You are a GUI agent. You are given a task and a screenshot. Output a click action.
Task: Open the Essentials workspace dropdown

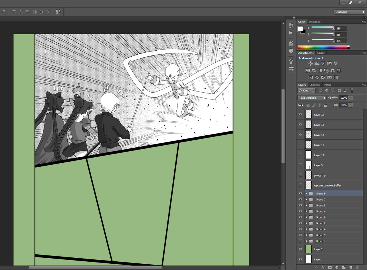pyautogui.click(x=349, y=12)
